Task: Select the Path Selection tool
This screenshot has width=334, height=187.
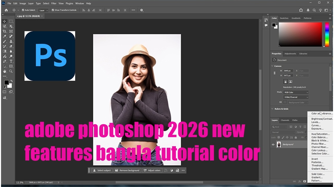Action: click(x=5, y=66)
